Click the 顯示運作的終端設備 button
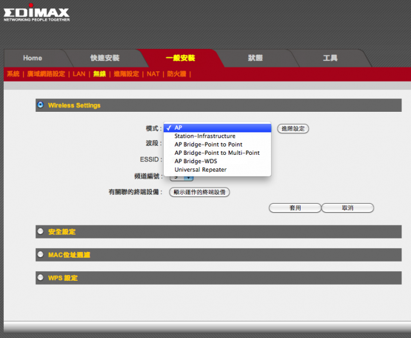The height and width of the screenshot is (338, 411). point(200,192)
